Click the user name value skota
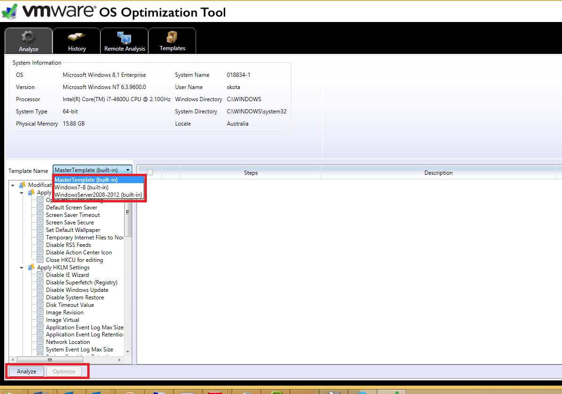This screenshot has height=394, width=562. (233, 87)
